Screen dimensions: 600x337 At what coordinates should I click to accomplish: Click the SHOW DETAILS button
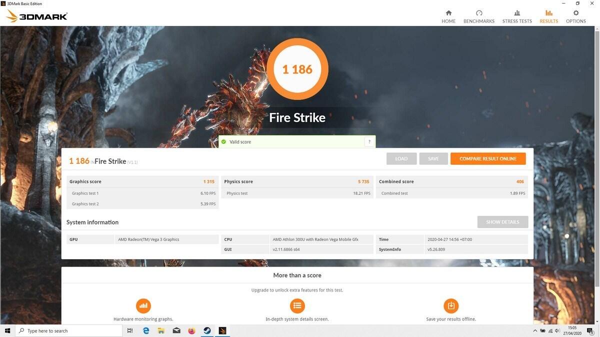pyautogui.click(x=502, y=222)
